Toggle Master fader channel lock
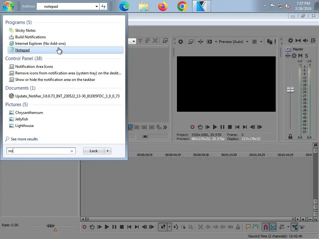Viewport: 319px width, 239px height. tap(290, 136)
